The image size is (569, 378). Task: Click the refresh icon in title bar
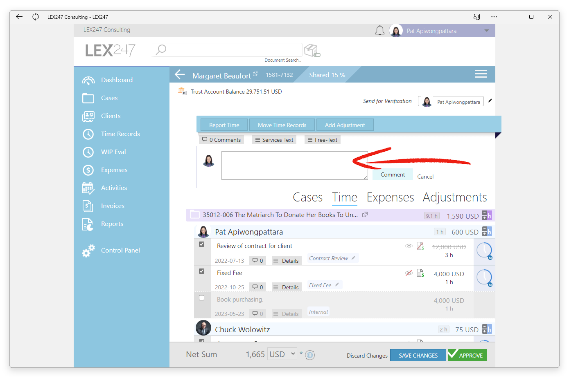click(36, 17)
